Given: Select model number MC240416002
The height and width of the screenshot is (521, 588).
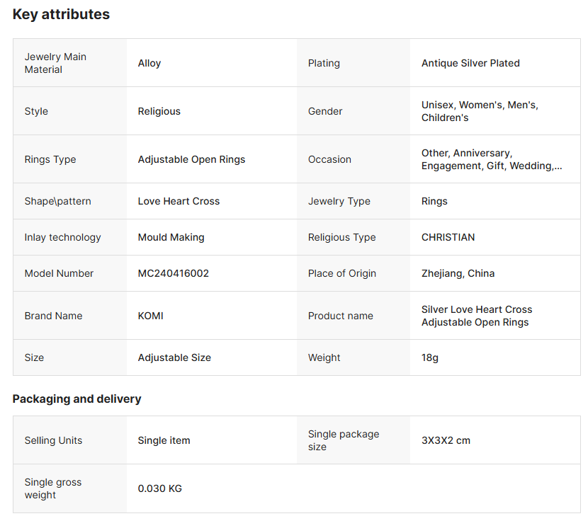Looking at the screenshot, I should pos(173,273).
